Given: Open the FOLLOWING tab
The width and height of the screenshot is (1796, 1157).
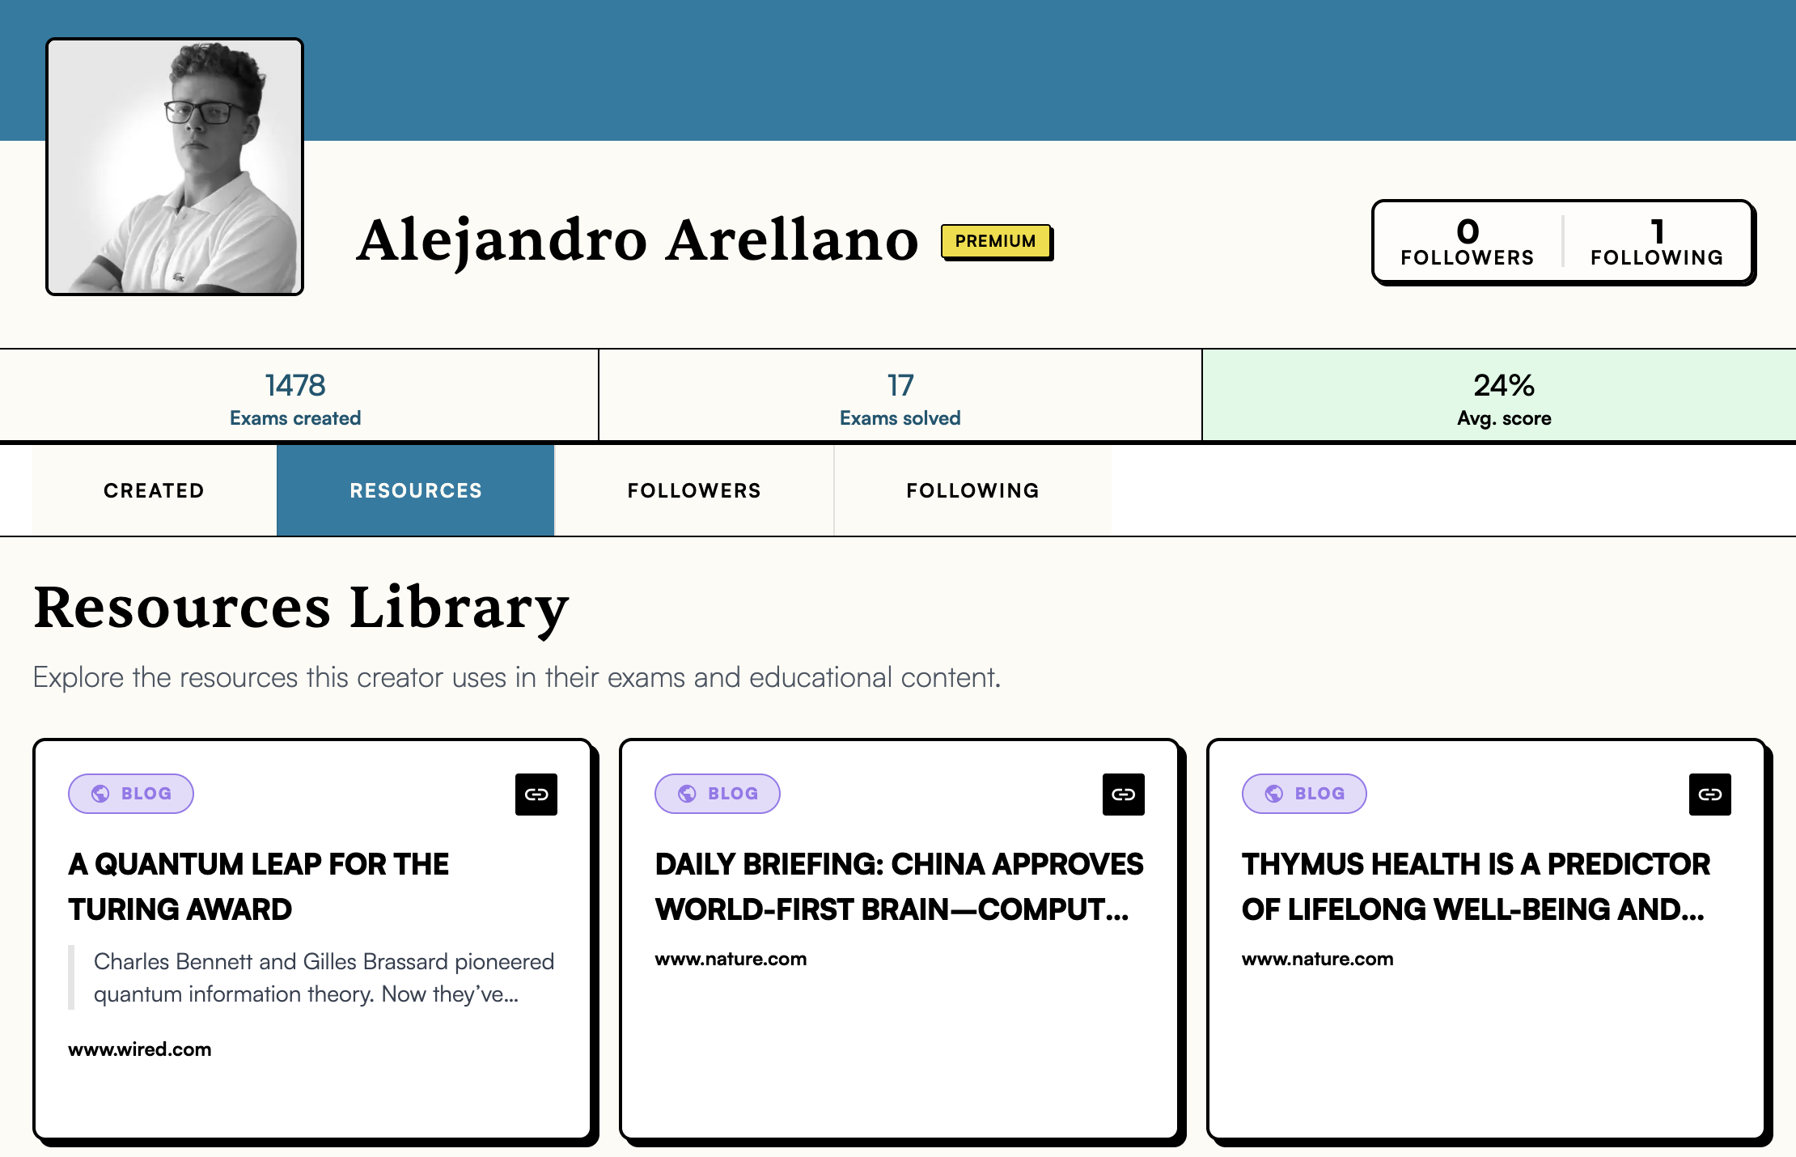Looking at the screenshot, I should (x=973, y=489).
